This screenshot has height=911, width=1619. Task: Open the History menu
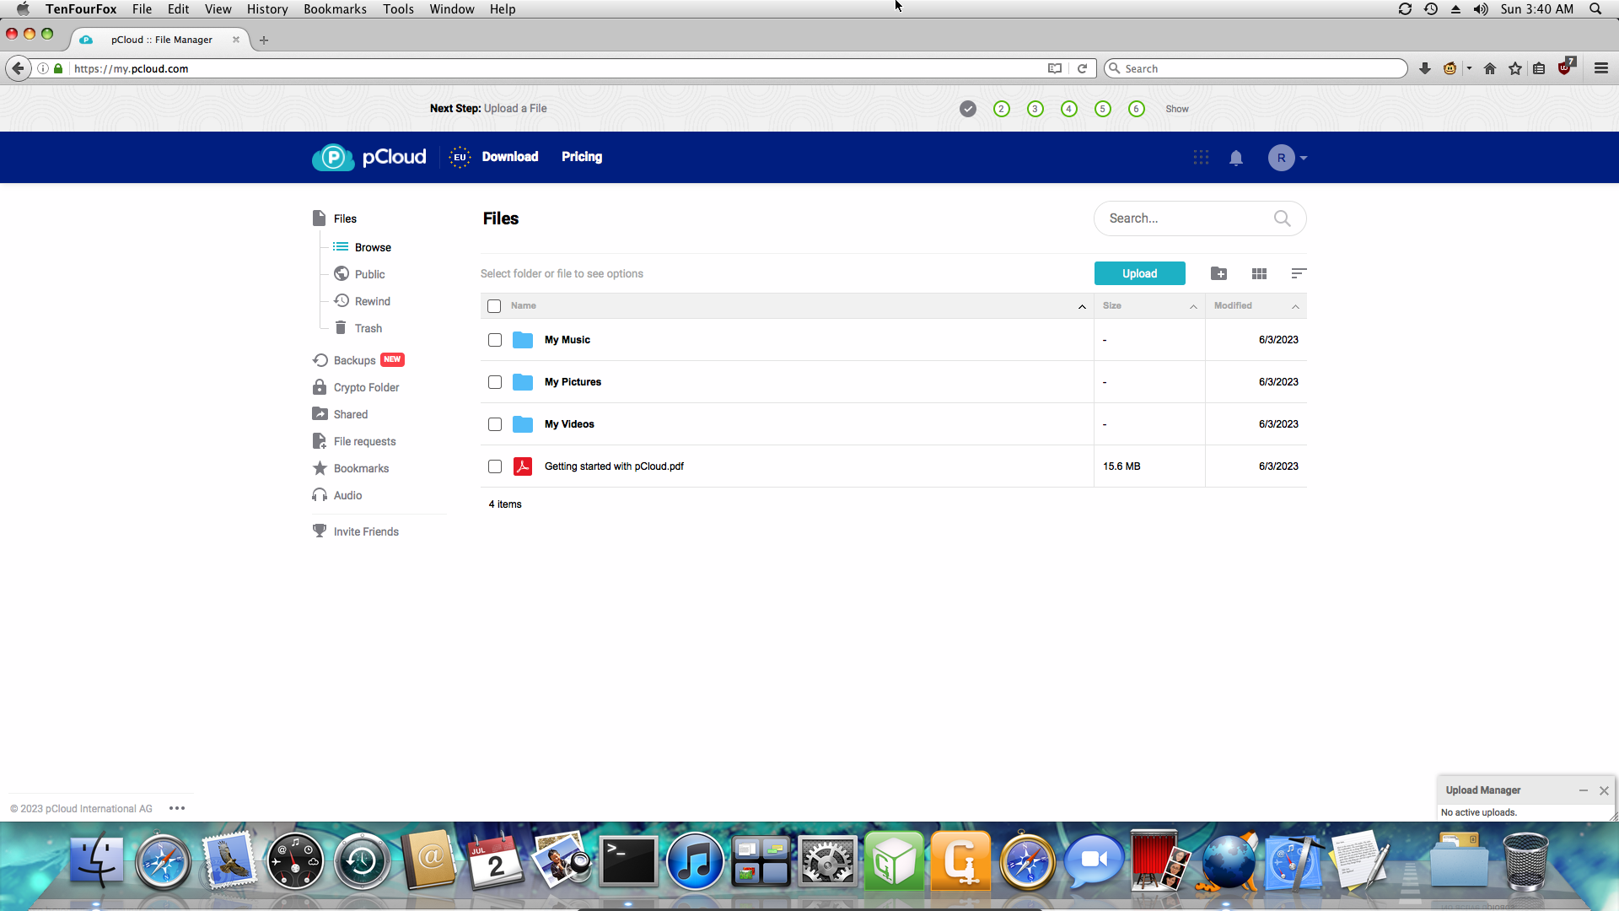coord(267,9)
